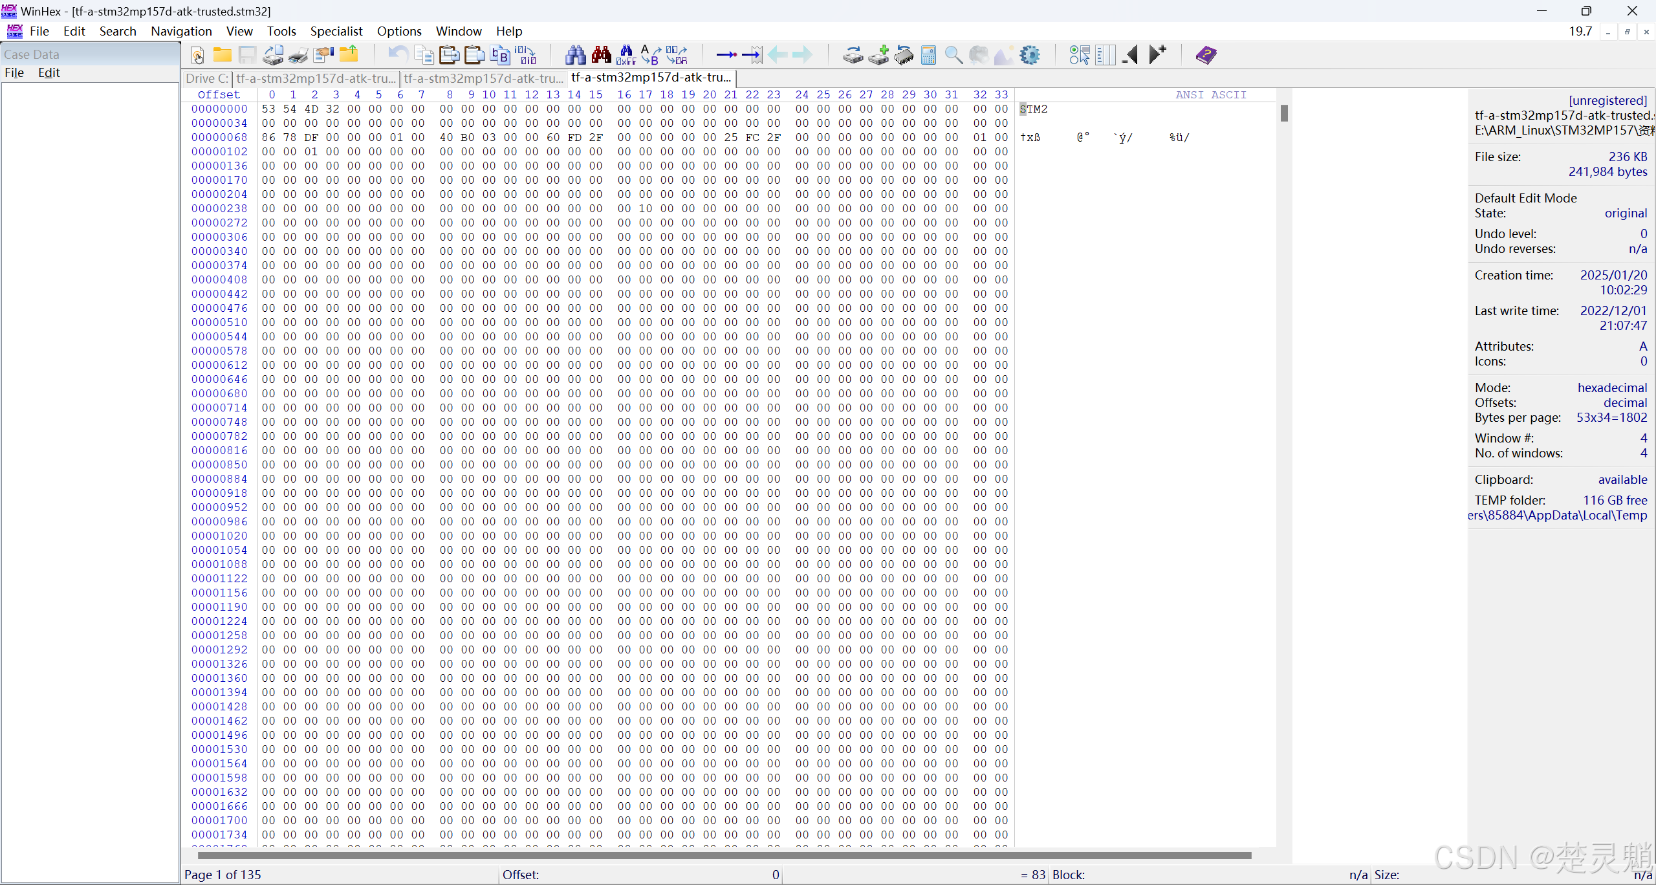
Task: Open Case Data File menu
Action: (14, 72)
